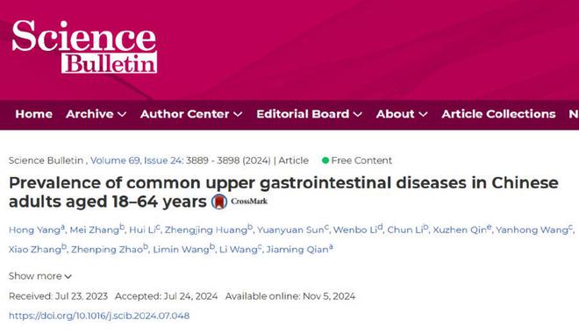The image size is (579, 334).
Task: Open the Archive dropdown menu
Action: pyautogui.click(x=96, y=114)
